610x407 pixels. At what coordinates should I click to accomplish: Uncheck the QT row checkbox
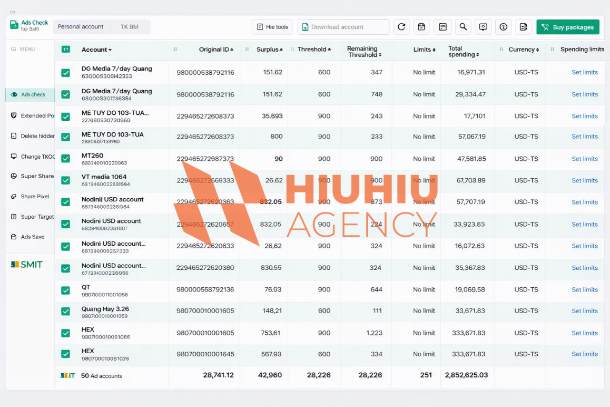66,290
